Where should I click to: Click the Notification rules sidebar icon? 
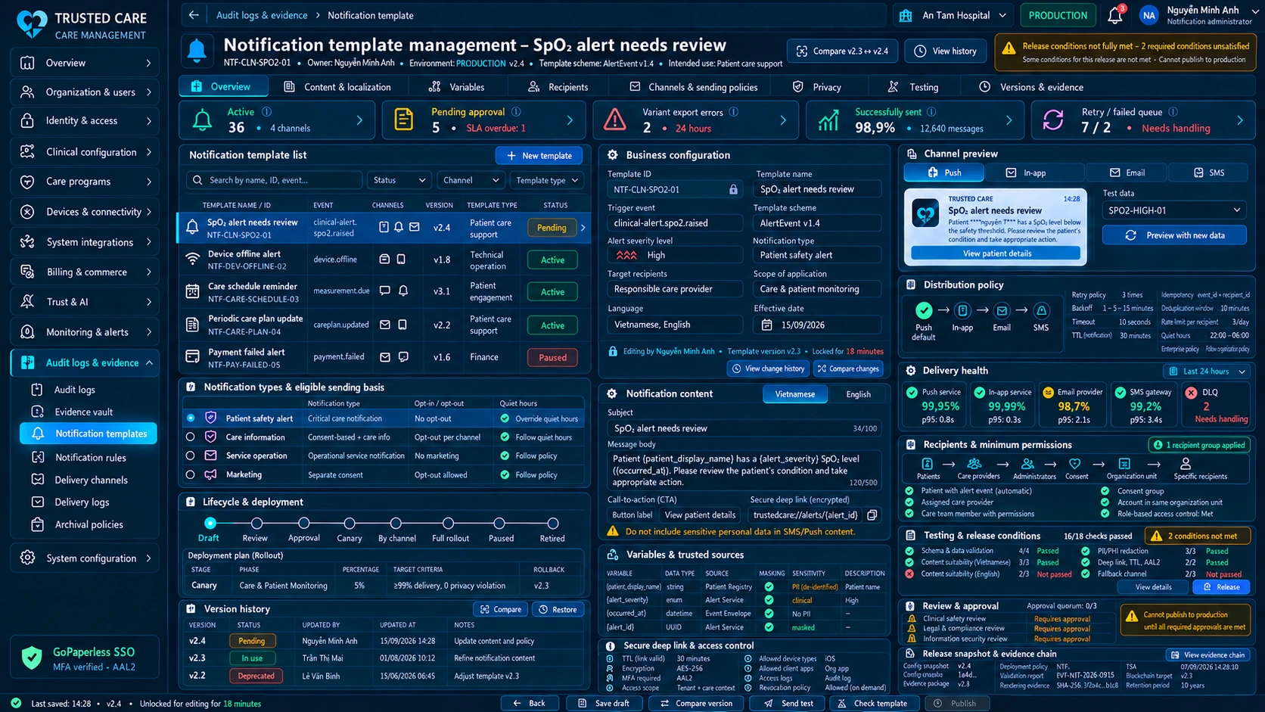click(37, 457)
